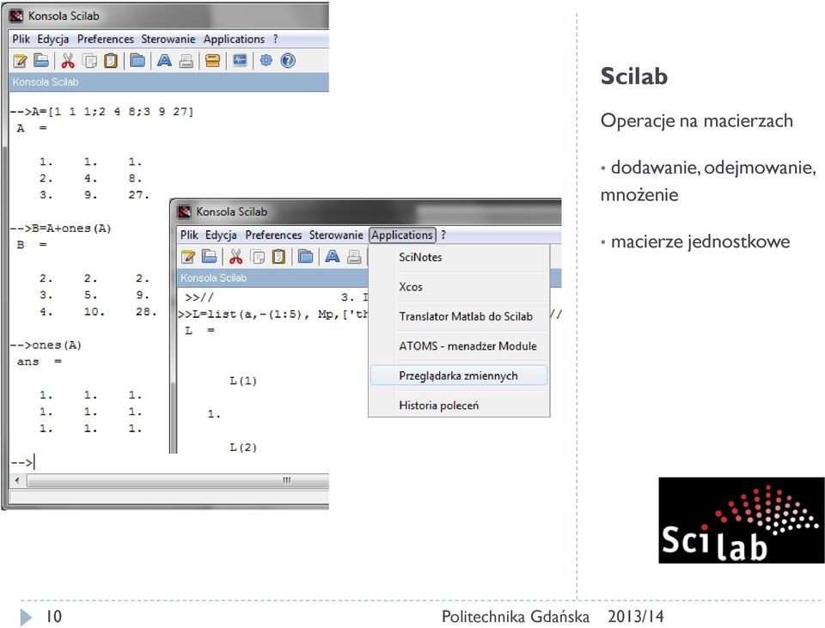
Task: Open Sterowanie menu in front console
Action: coord(336,235)
